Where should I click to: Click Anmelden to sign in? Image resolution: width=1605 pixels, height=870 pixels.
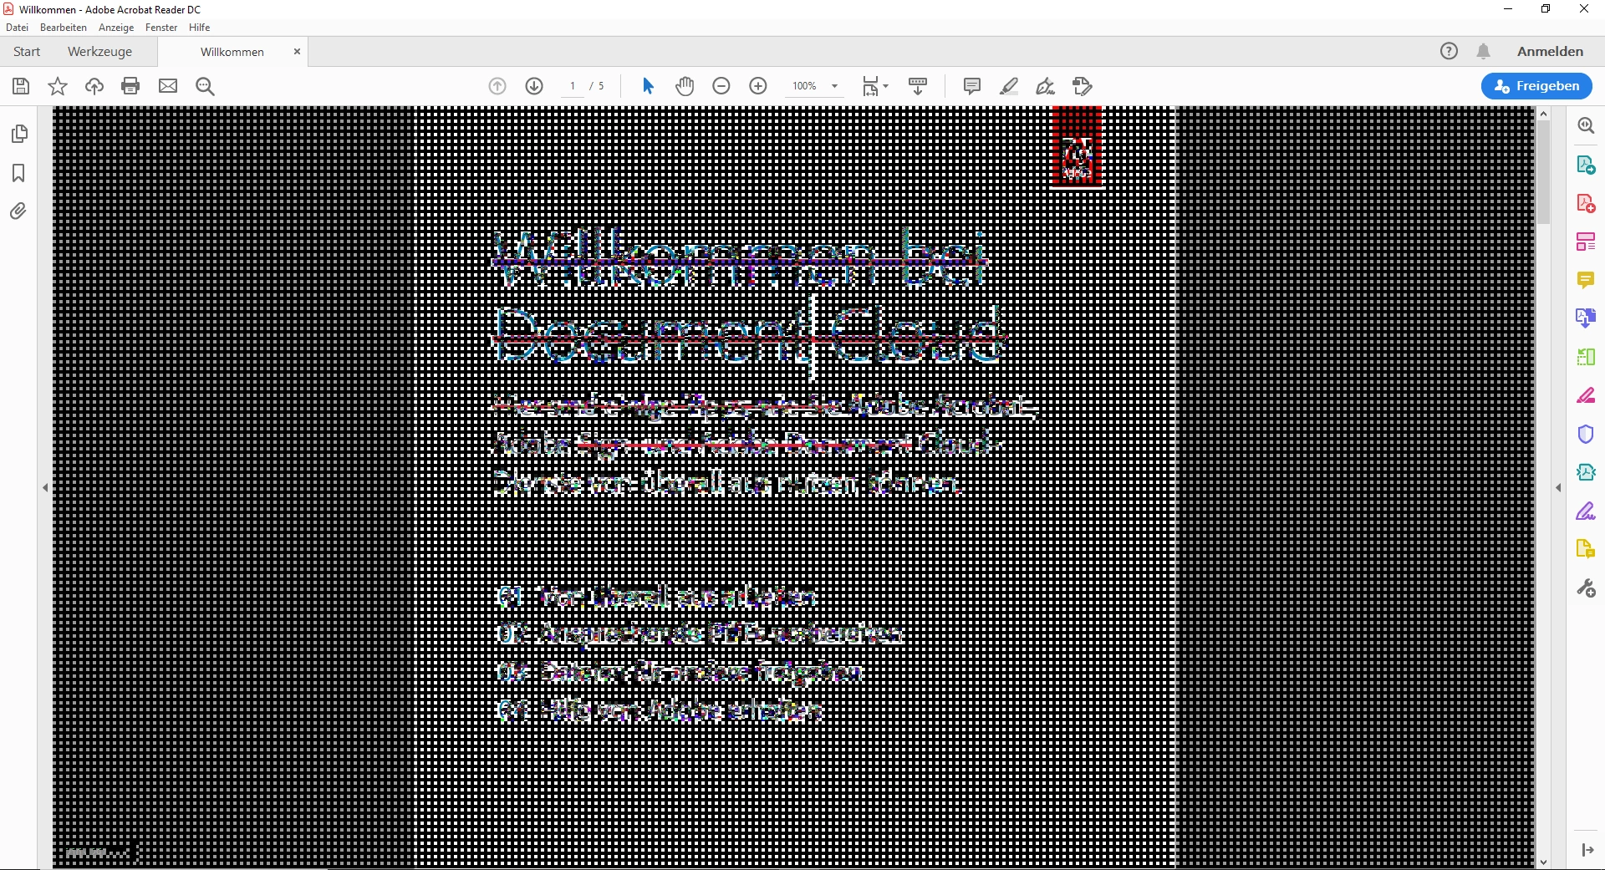1550,52
